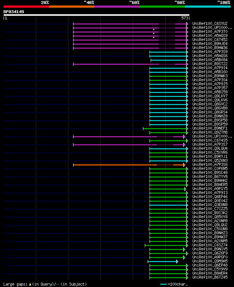Select the UniRef100_A5B084 label
This screenshot has height=287, width=234.
click(x=210, y=60)
